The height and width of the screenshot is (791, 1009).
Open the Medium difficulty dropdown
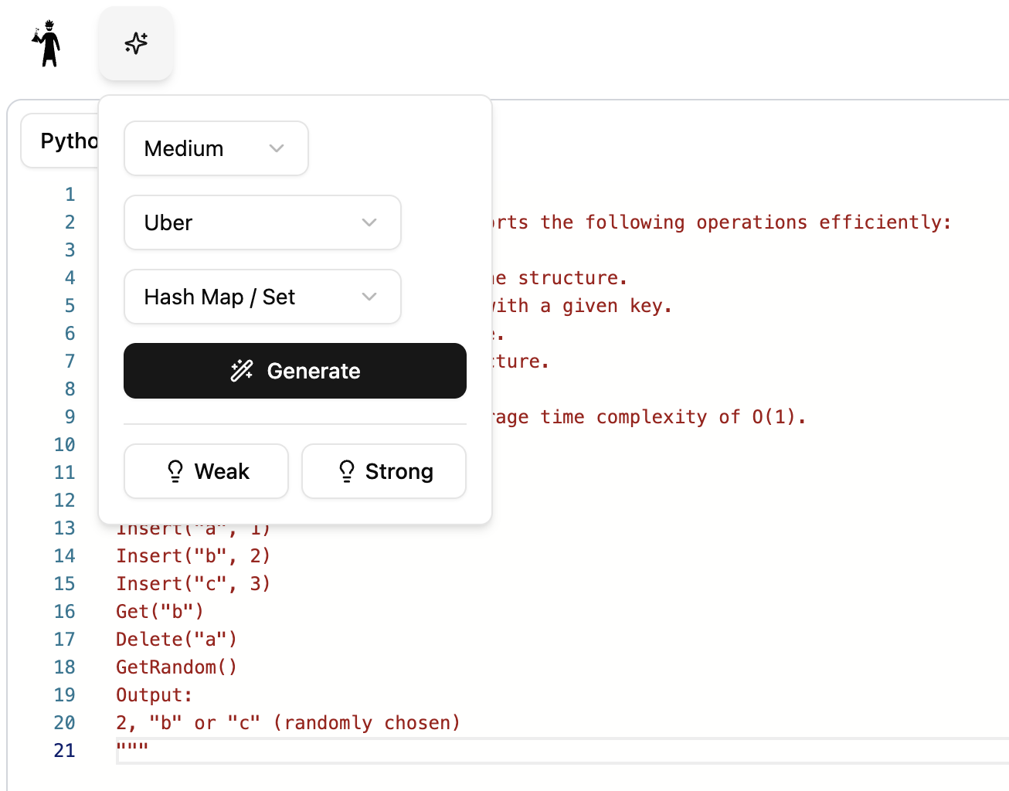pyautogui.click(x=216, y=148)
